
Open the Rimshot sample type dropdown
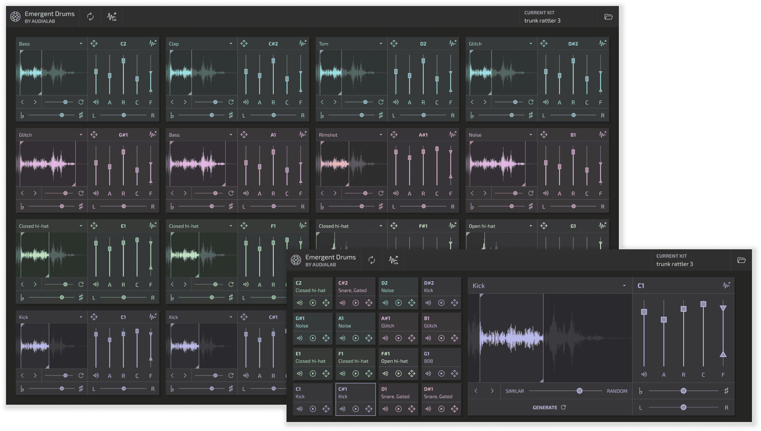(x=380, y=134)
